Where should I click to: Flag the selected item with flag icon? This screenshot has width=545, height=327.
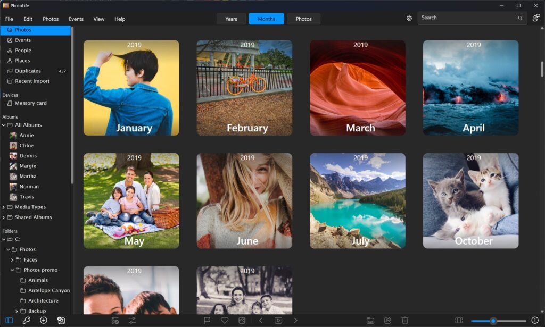click(207, 321)
